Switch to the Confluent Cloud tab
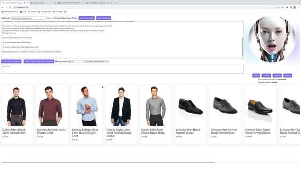Image resolution: width=301 pixels, height=169 pixels. pyautogui.click(x=43, y=3)
